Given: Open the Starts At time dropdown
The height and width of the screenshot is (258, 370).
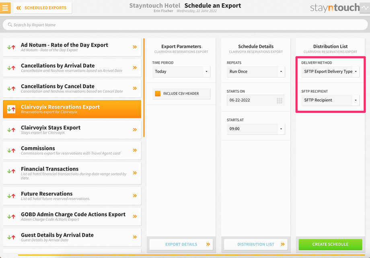Looking at the screenshot, I should [x=256, y=129].
